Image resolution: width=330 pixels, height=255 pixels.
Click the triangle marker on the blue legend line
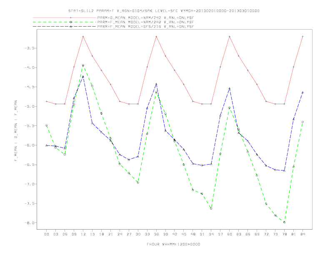pos(71,27)
